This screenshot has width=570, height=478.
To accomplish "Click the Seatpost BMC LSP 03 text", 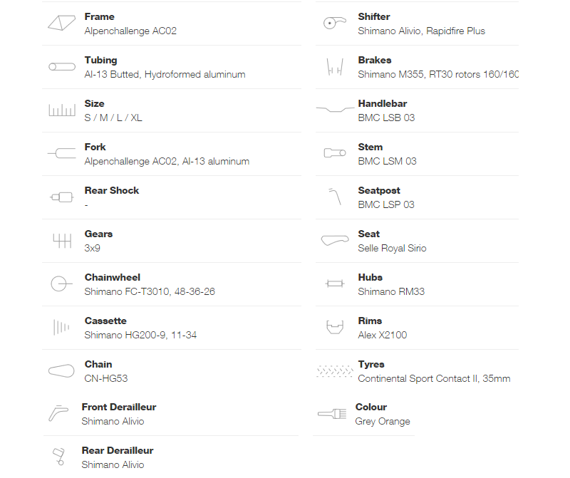I will 386,204.
